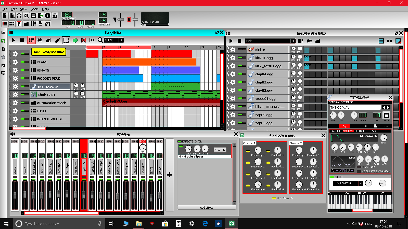Select the pencil draw mode tool

point(57,40)
